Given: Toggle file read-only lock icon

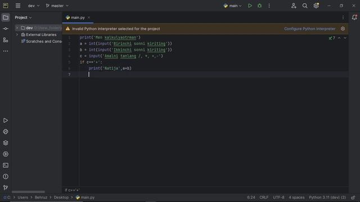Looking at the screenshot, I should [x=353, y=198].
